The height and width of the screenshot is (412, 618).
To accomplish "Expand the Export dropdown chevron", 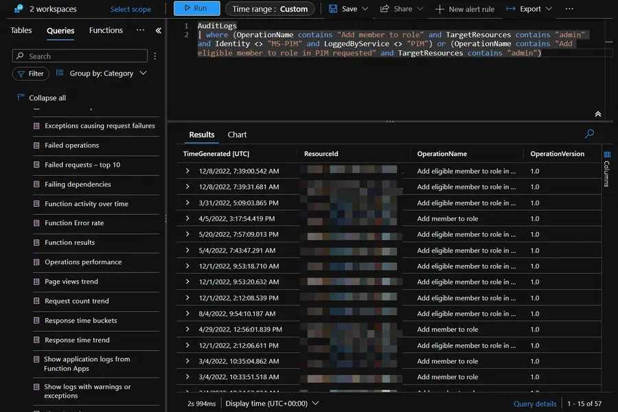I will [549, 9].
